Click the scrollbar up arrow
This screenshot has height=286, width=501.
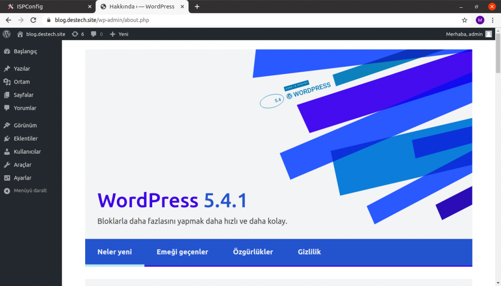coord(498,31)
